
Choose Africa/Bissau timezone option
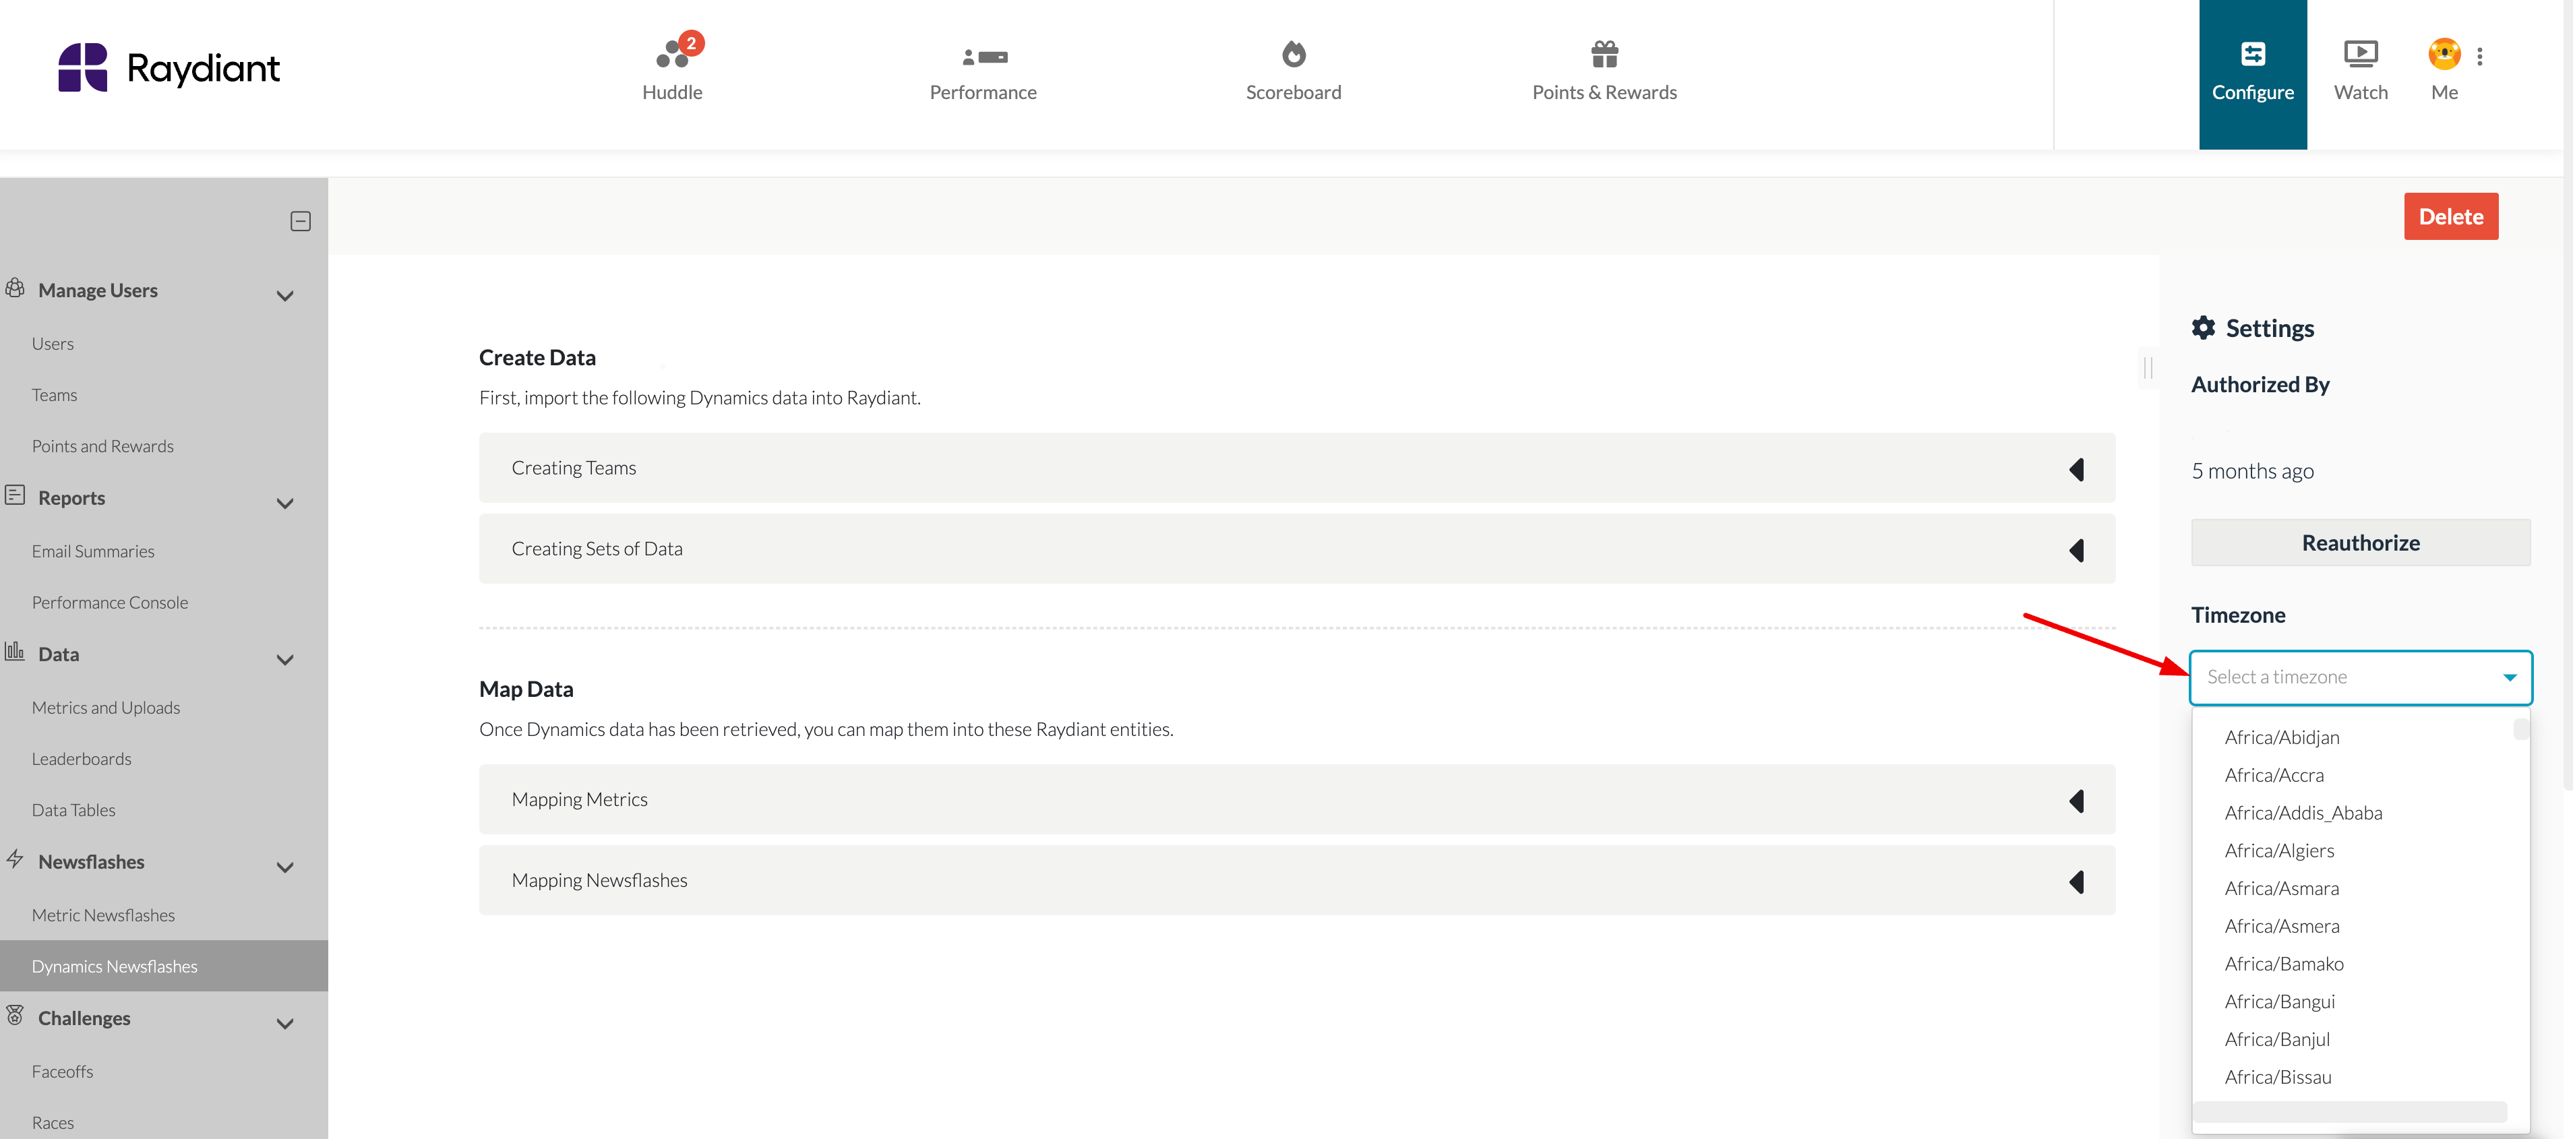(x=2277, y=1077)
